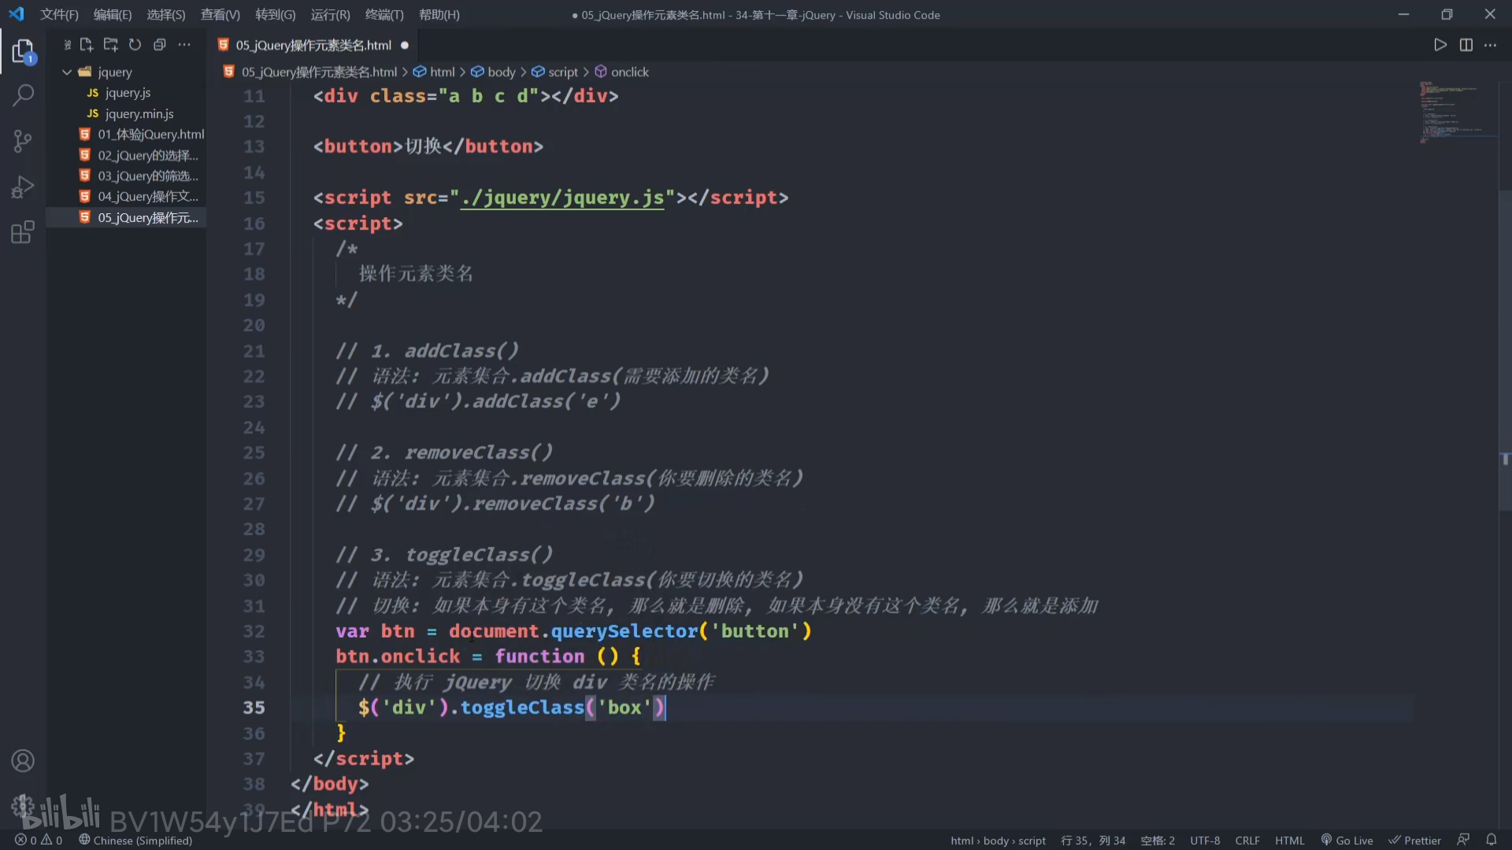This screenshot has height=850, width=1512.
Task: Run the file using the play icon
Action: tap(1440, 45)
